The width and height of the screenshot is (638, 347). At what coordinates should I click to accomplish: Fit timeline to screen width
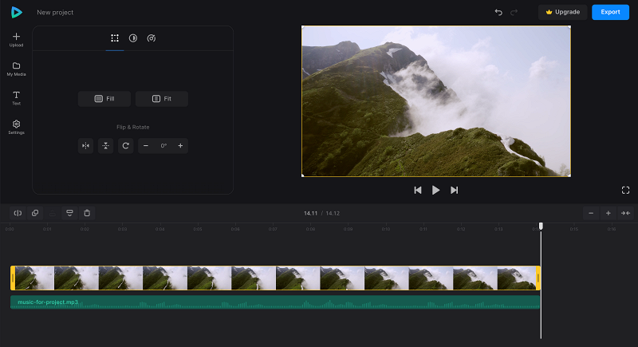click(x=626, y=213)
